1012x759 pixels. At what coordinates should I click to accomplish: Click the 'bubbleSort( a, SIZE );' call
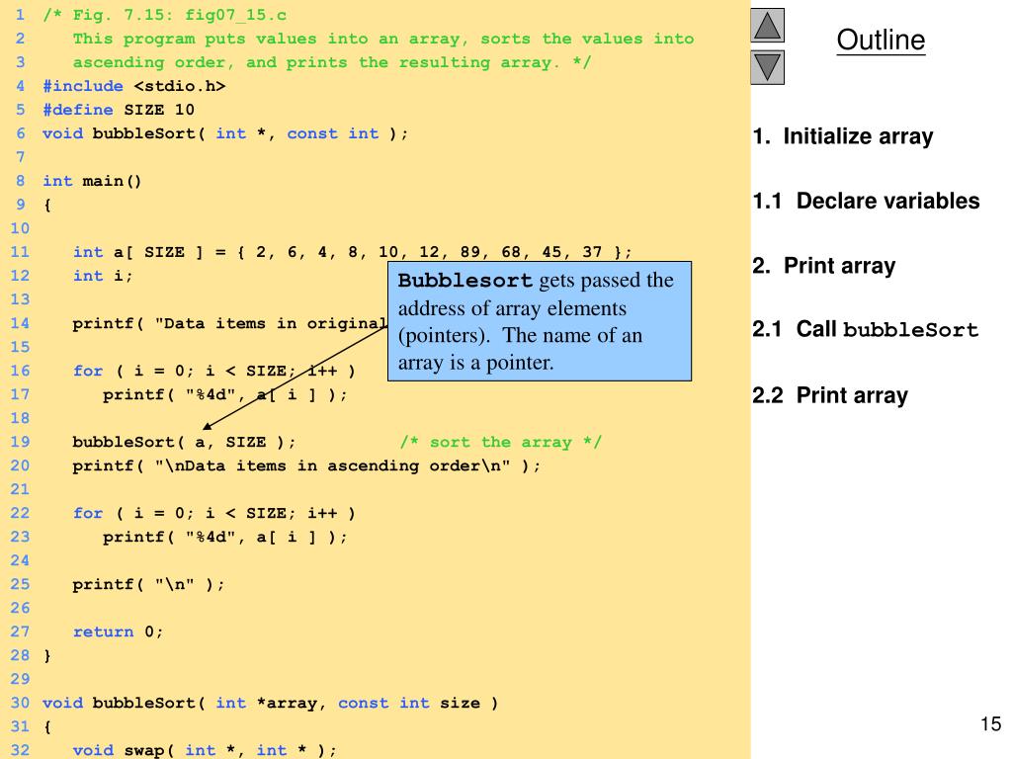pos(184,442)
